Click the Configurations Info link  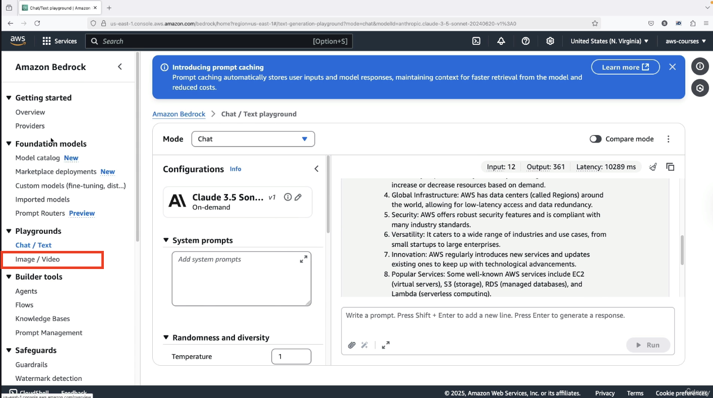[235, 169]
